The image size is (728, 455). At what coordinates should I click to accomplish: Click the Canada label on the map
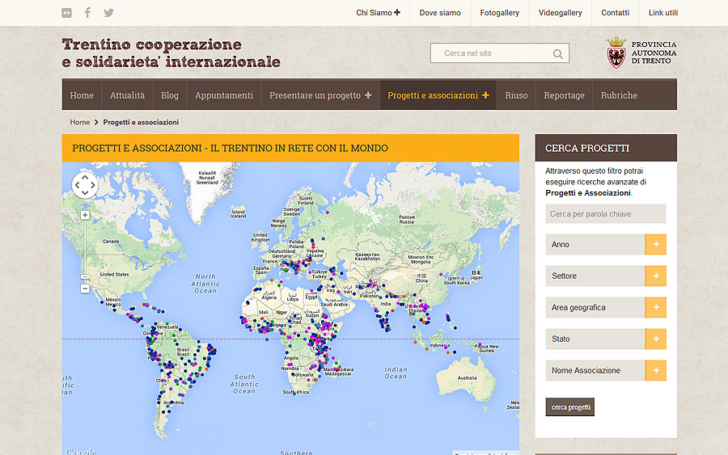click(x=111, y=241)
